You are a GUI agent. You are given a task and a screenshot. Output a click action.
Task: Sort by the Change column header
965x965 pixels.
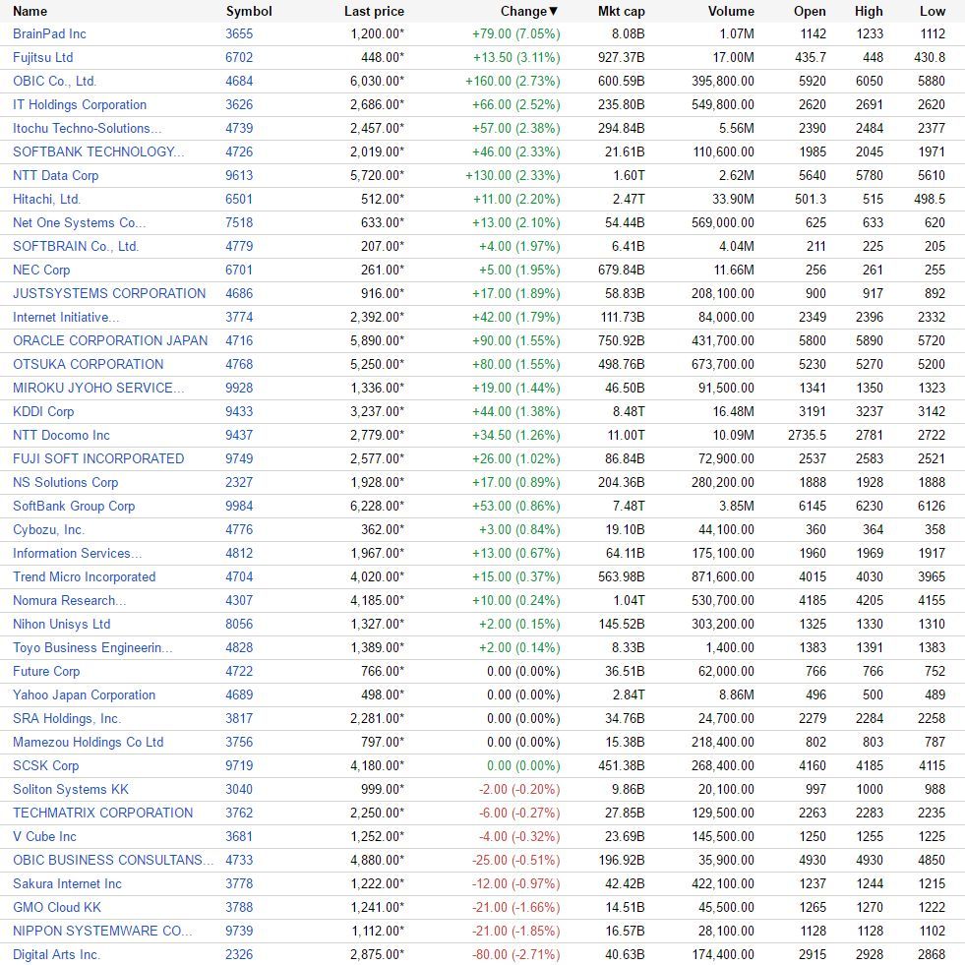528,11
